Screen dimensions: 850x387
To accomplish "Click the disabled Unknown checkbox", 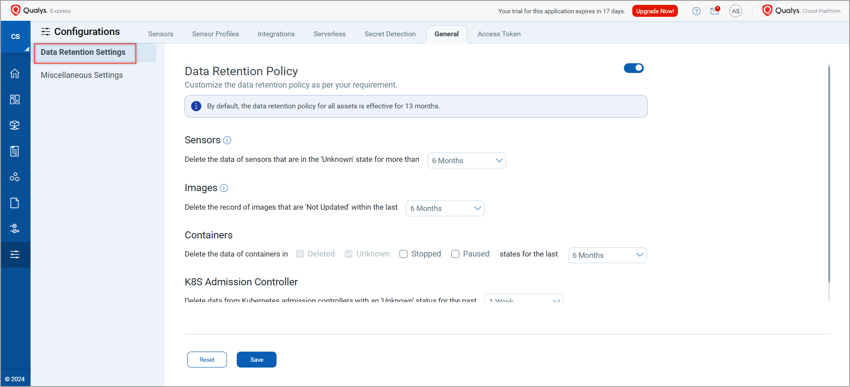I will tap(349, 254).
